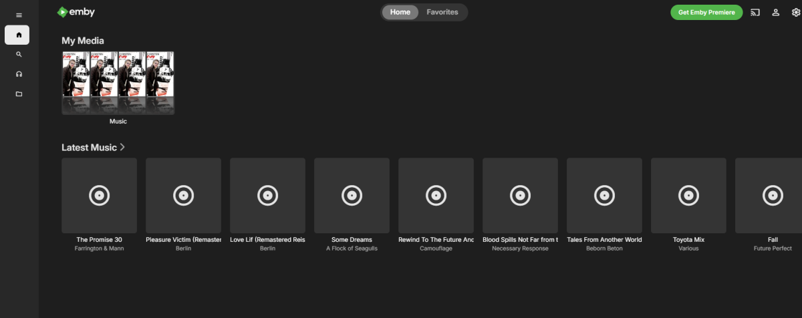Click artist Future Perfect
The width and height of the screenshot is (802, 318).
(773, 249)
